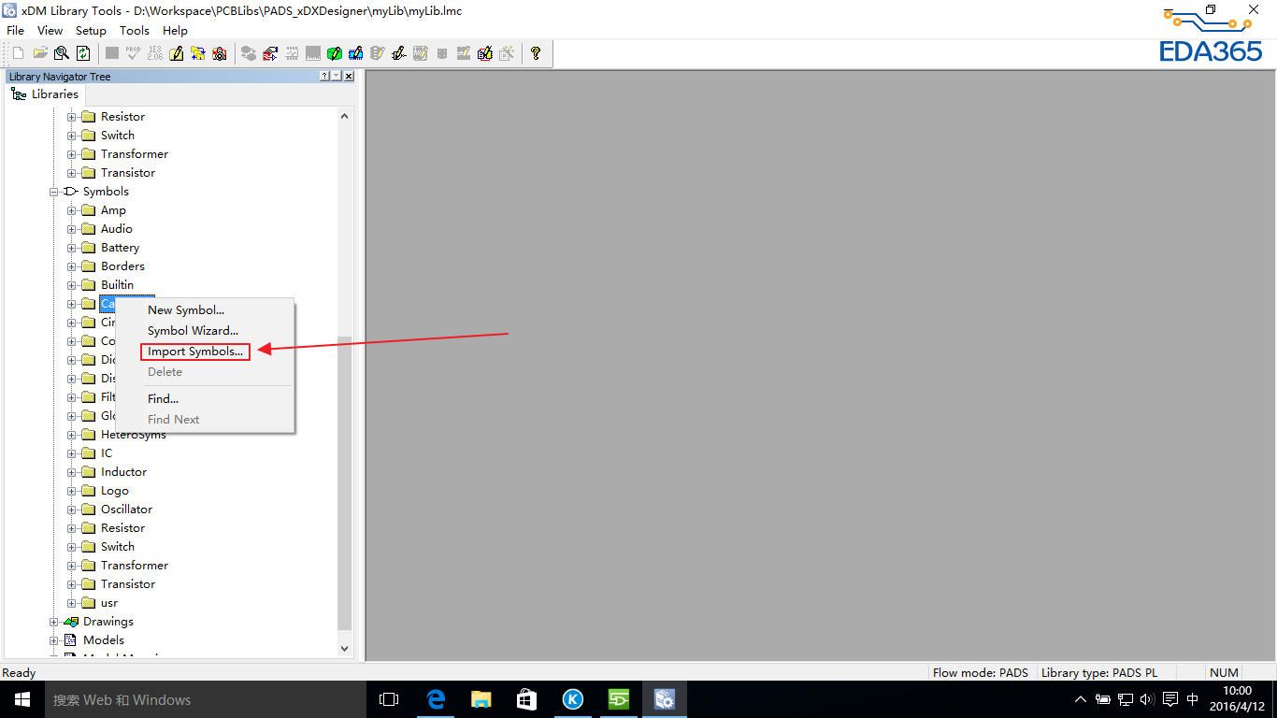The image size is (1277, 718).
Task: Click the blue chip with pencil icon
Action: [x=356, y=53]
